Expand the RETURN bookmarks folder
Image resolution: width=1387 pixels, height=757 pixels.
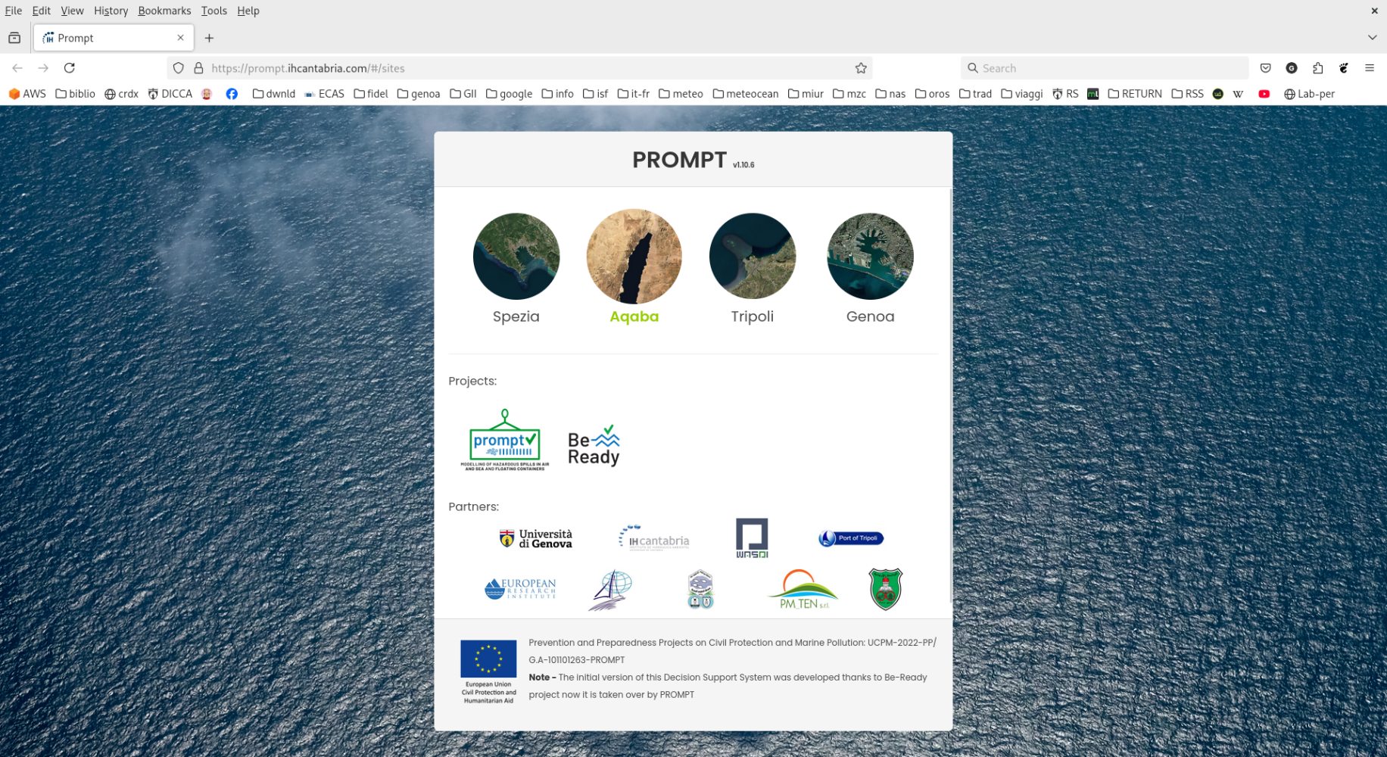click(1135, 94)
